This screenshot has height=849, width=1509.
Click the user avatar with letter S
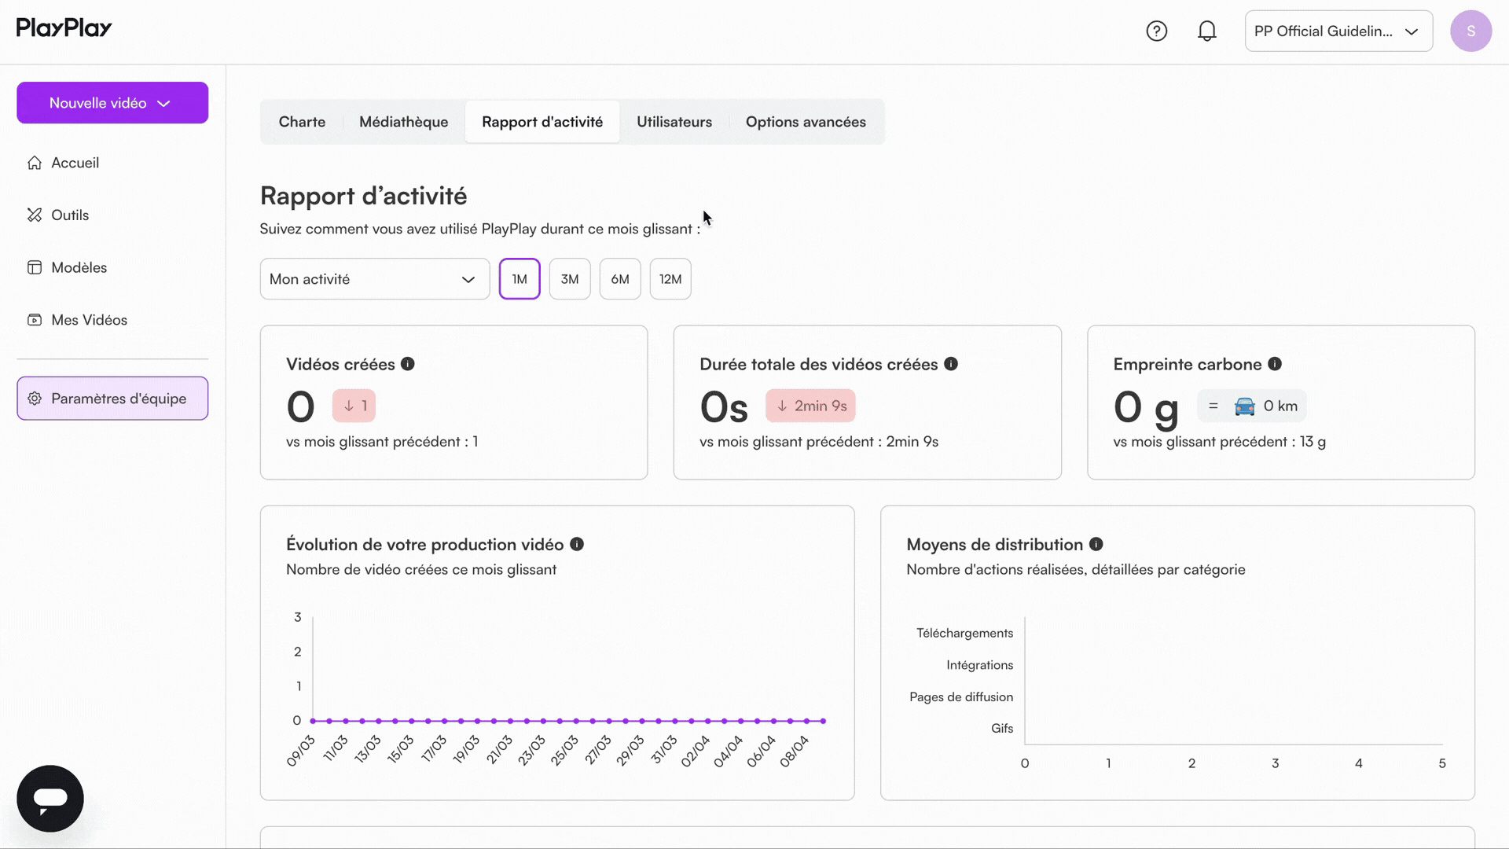[x=1470, y=31]
